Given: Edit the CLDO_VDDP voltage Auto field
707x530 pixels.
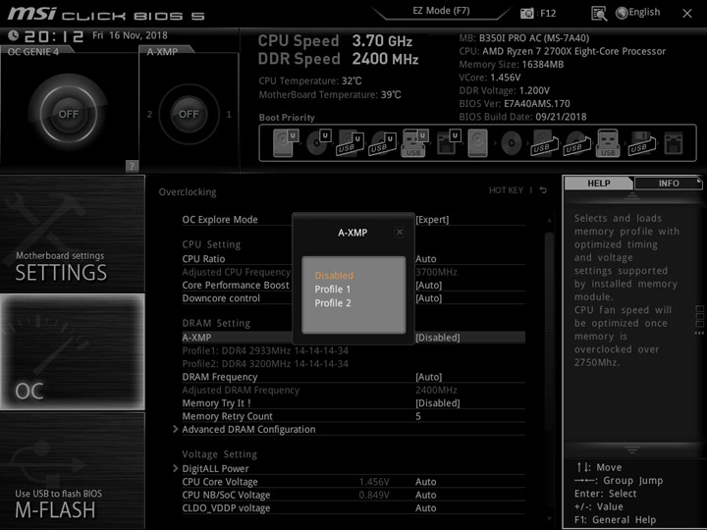Looking at the screenshot, I should (425, 507).
